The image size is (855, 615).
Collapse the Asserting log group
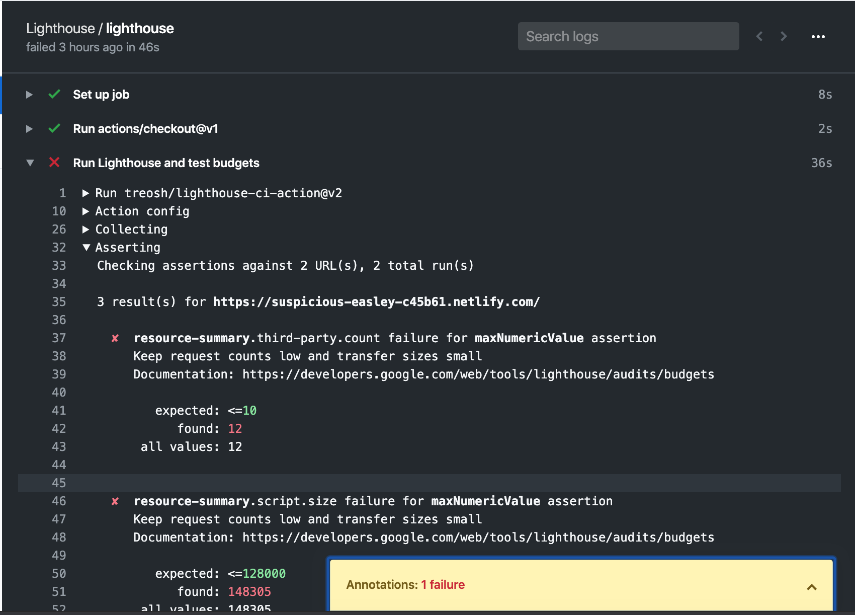pyautogui.click(x=86, y=248)
